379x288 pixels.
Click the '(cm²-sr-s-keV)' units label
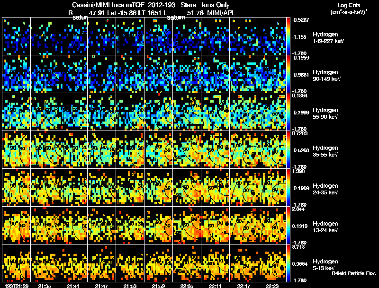[349, 12]
